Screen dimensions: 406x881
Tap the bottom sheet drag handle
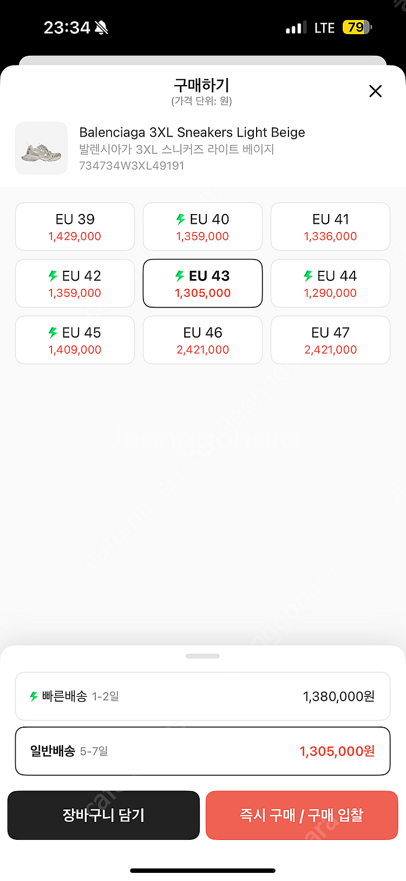point(202,656)
